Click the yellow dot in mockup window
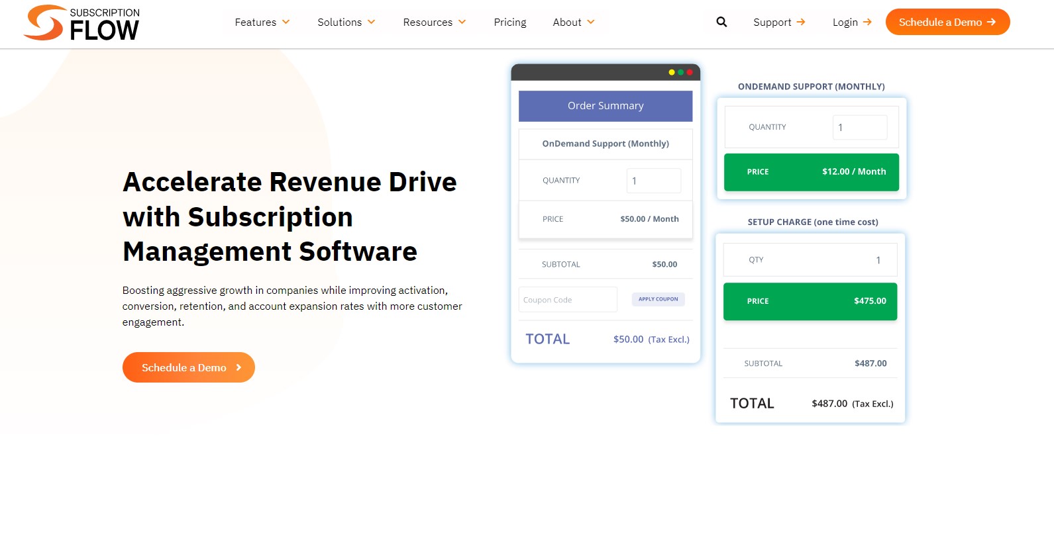This screenshot has height=550, width=1054. (x=672, y=72)
